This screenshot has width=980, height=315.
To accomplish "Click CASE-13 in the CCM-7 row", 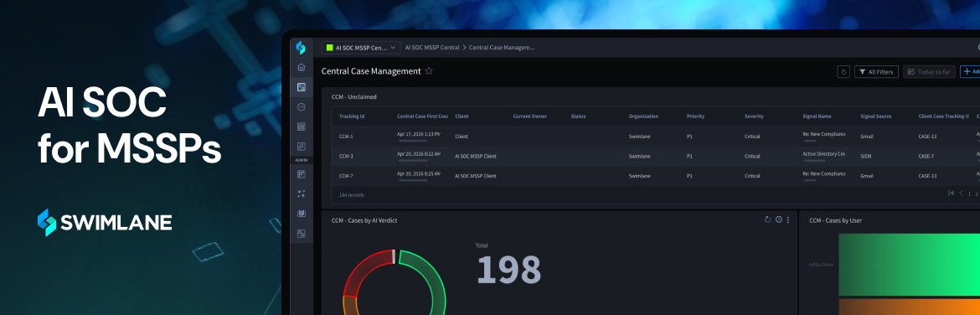I will click(x=927, y=176).
